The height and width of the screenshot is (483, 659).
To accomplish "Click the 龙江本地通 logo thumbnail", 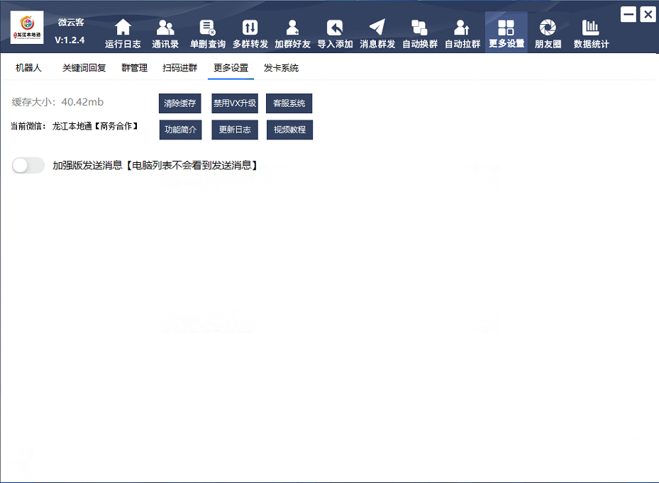I will point(27,28).
